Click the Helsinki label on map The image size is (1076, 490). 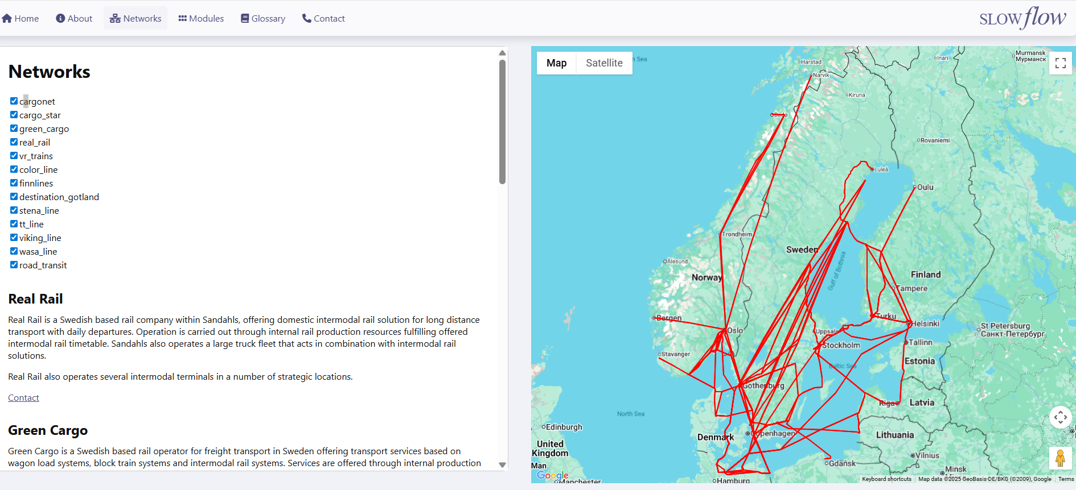click(x=926, y=323)
